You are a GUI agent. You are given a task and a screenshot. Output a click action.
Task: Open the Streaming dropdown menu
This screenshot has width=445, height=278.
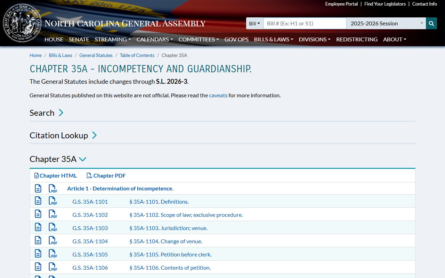113,39
